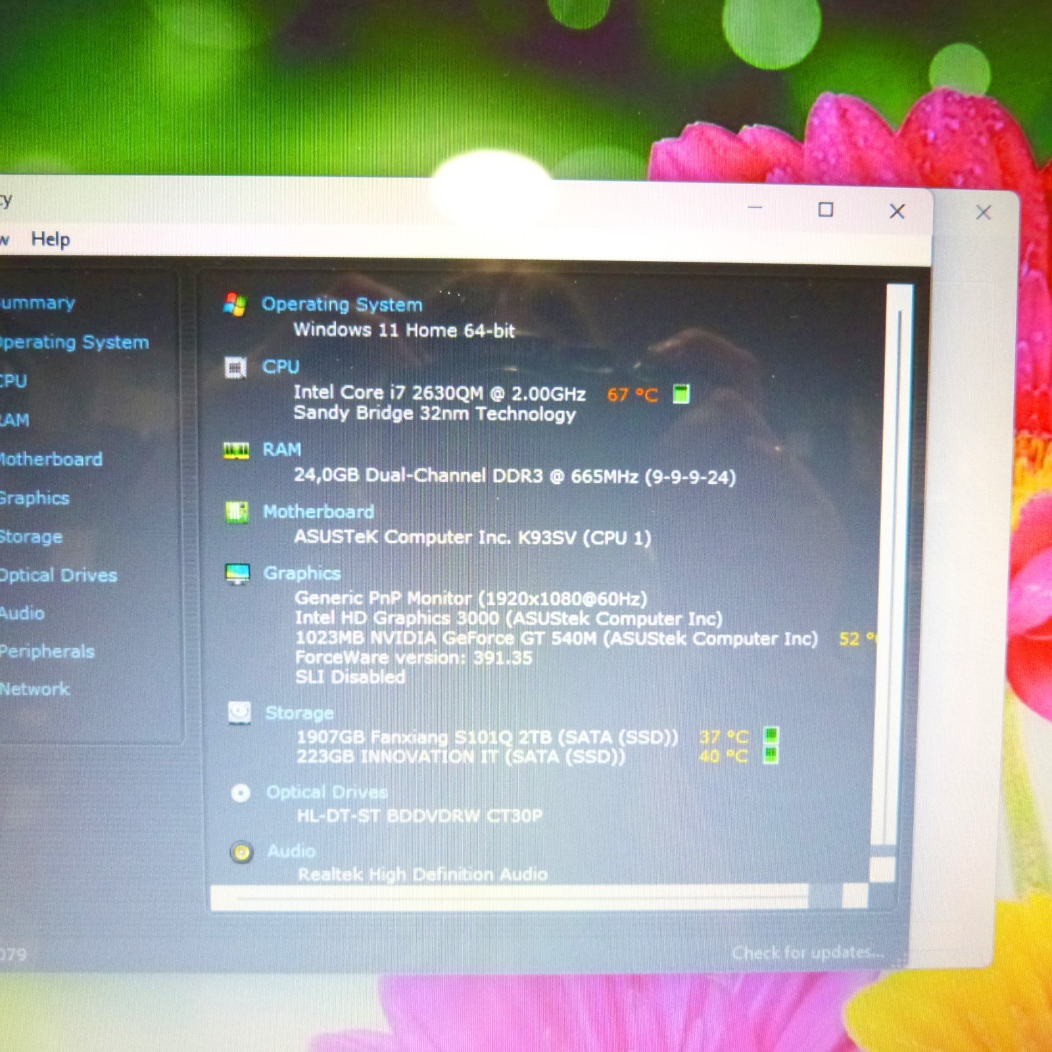Click Check for updates link

click(x=808, y=952)
